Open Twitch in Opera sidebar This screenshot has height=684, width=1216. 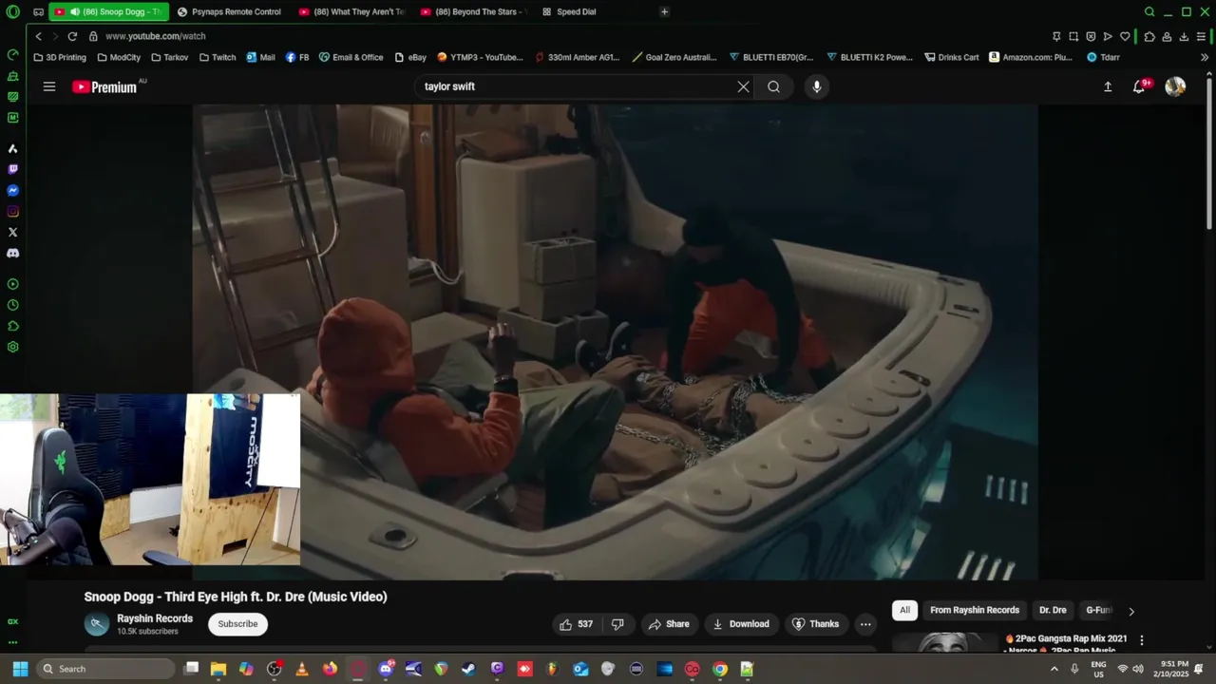(12, 169)
